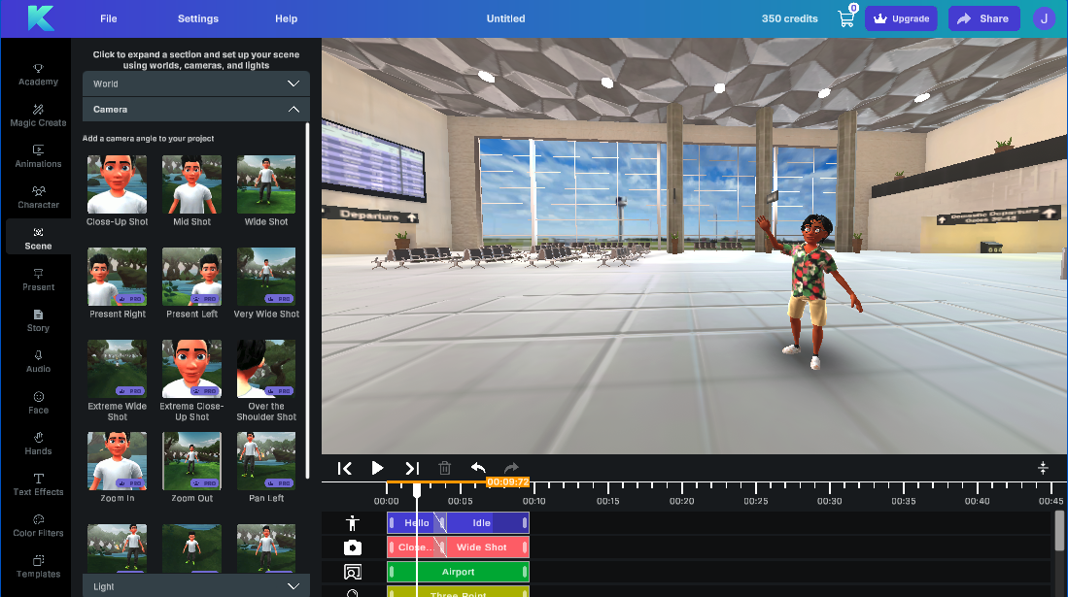The width and height of the screenshot is (1068, 597).
Task: Expand the World section
Action: pyautogui.click(x=195, y=83)
